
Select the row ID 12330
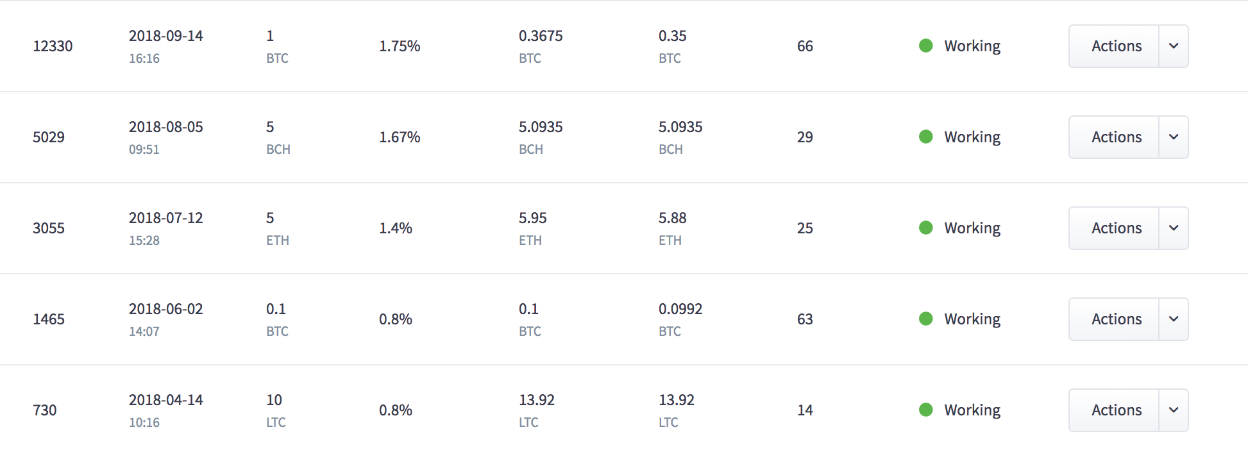(53, 46)
